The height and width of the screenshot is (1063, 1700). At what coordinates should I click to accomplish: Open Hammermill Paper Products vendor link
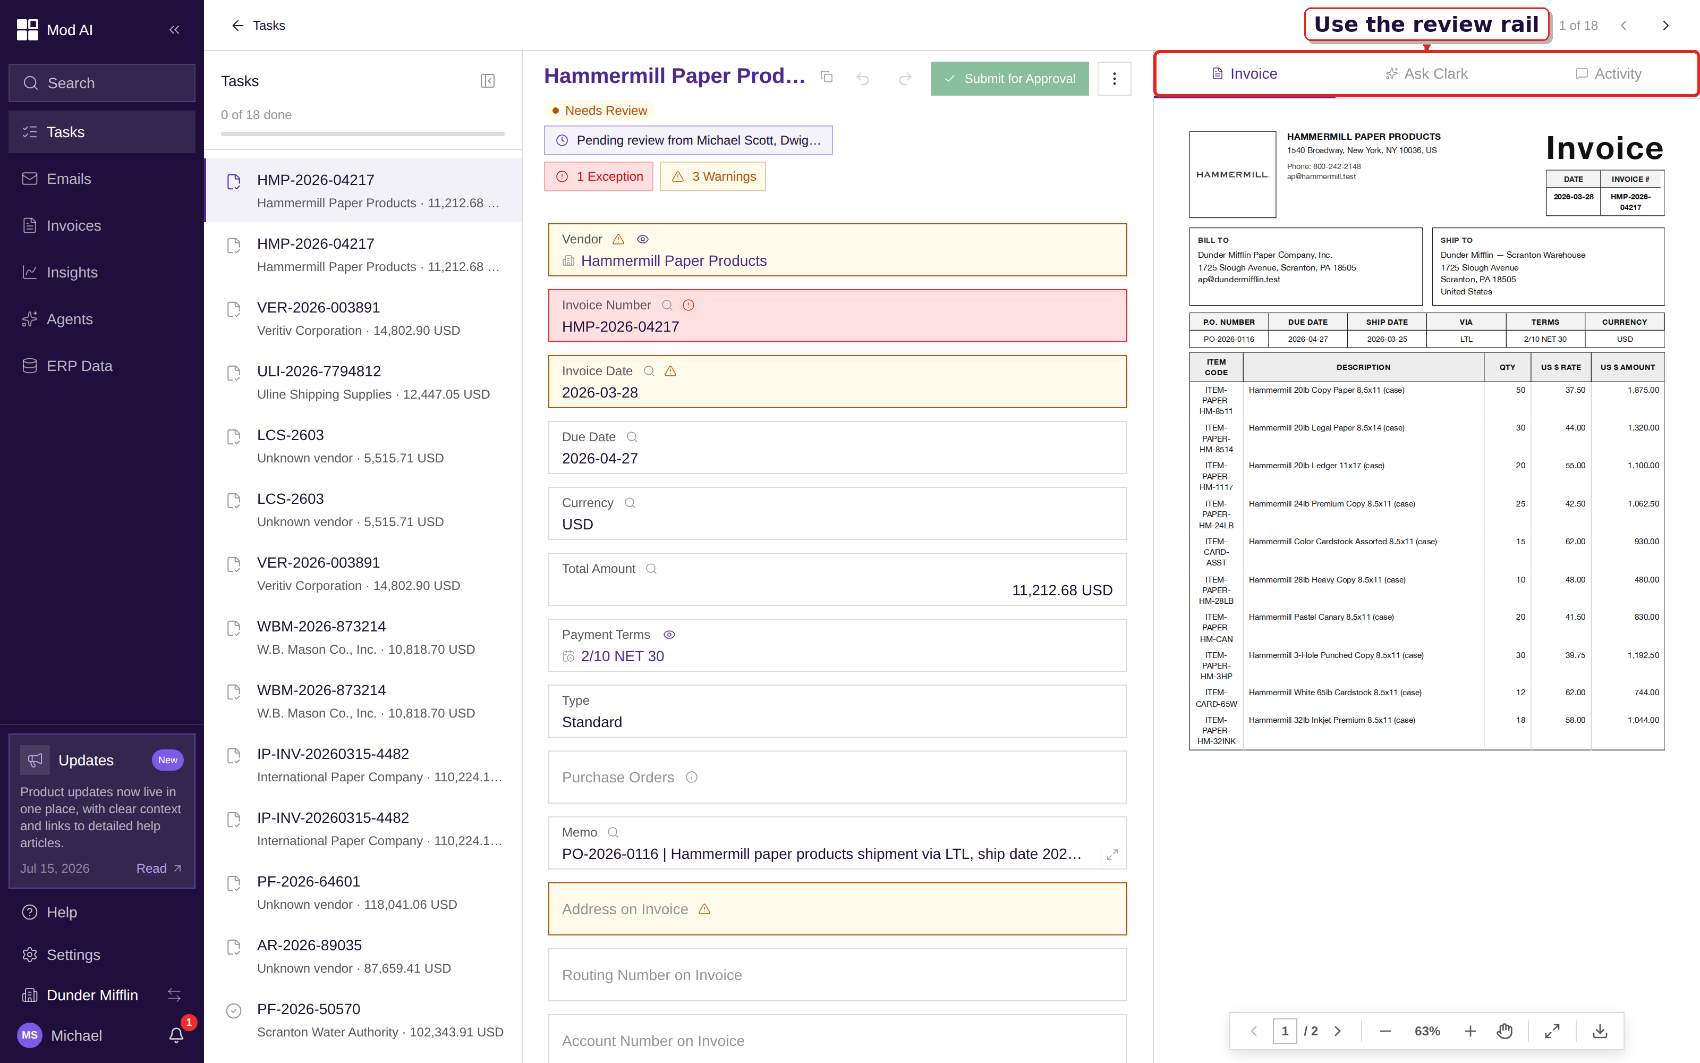click(x=673, y=261)
